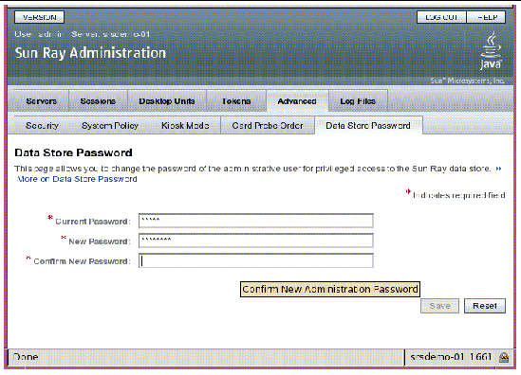Screen dimensions: 521x375
Task: Click the Reset button
Action: (x=485, y=306)
